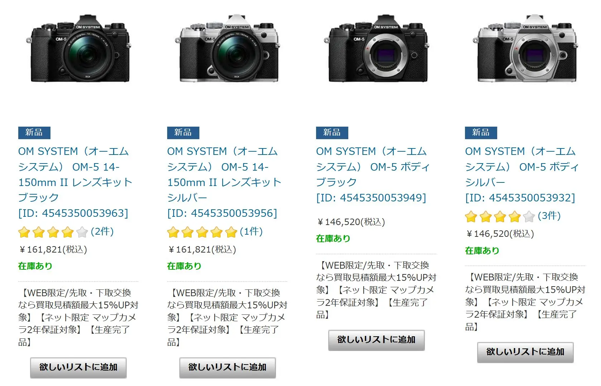The width and height of the screenshot is (601, 386).
Task: Click star rating of black lens kit
Action: (x=53, y=232)
